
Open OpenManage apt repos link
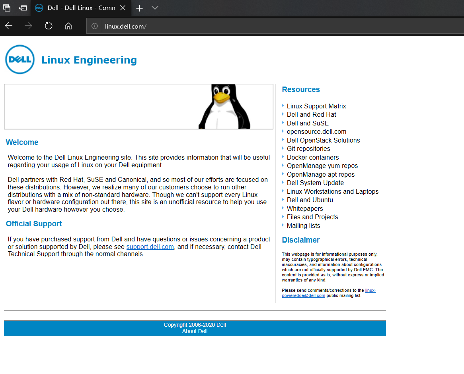[x=320, y=174]
